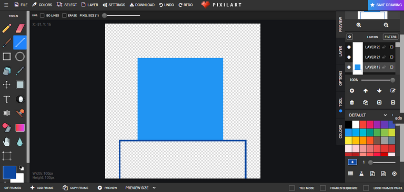Viewport: 404px width, 192px height.
Task: Enable Tile Mode checkbox
Action: tap(291, 188)
